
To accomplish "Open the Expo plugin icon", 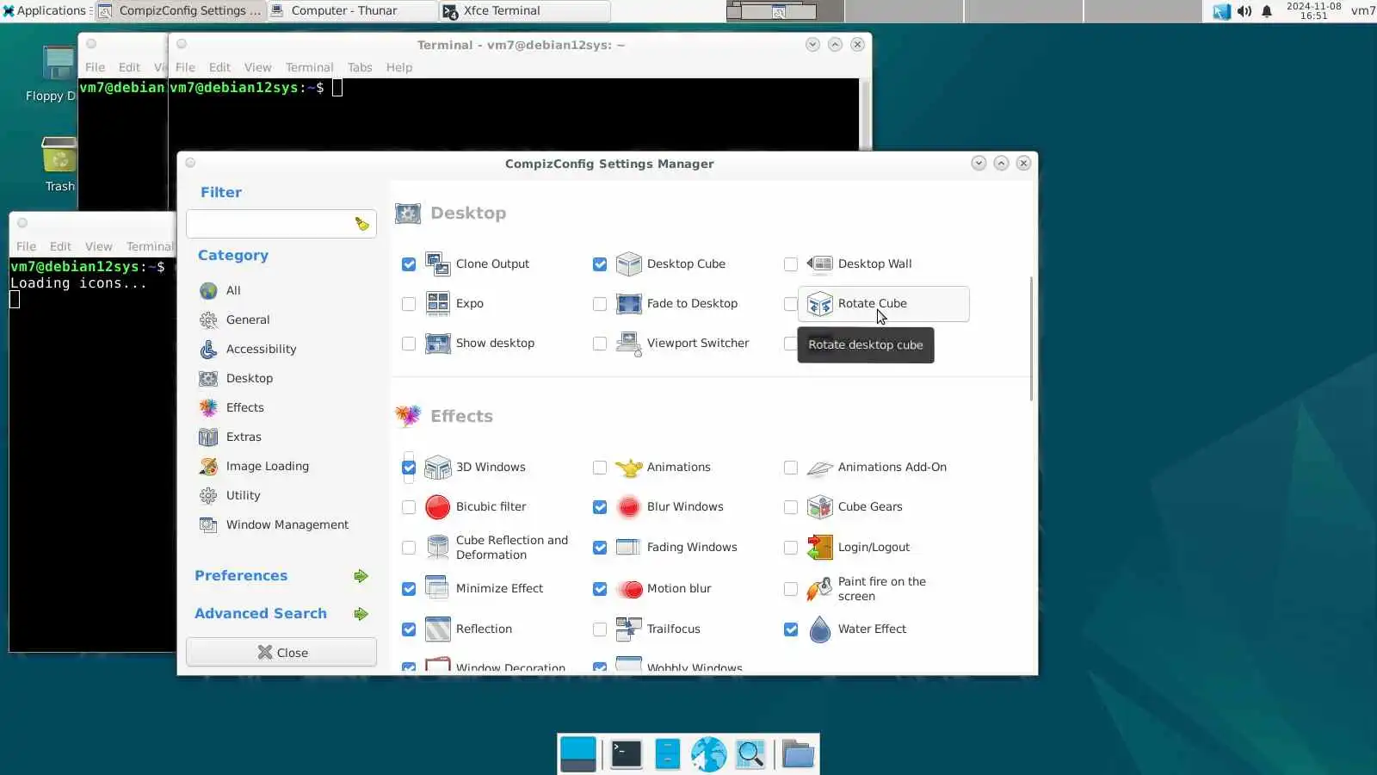I will (x=438, y=304).
